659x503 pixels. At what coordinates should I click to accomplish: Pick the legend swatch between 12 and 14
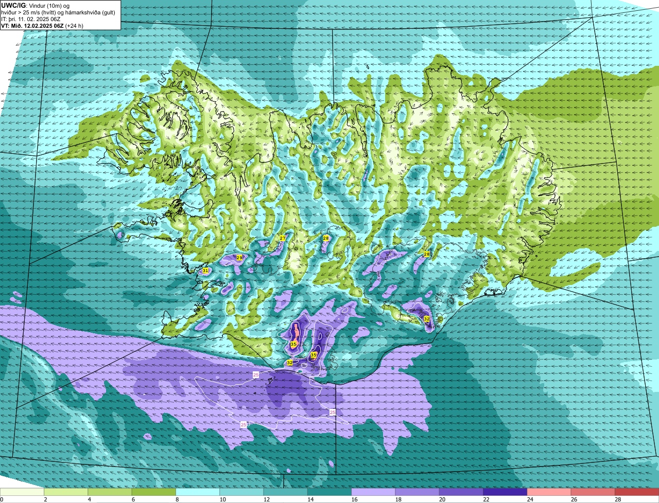(286, 492)
